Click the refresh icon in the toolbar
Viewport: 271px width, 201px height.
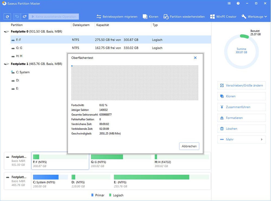pos(7,17)
